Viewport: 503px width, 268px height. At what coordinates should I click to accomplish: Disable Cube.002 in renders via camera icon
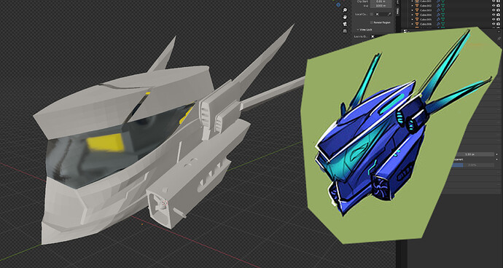(x=499, y=6)
